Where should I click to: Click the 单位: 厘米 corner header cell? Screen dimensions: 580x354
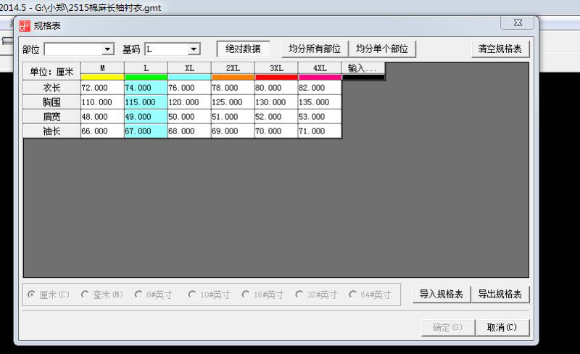(51, 72)
